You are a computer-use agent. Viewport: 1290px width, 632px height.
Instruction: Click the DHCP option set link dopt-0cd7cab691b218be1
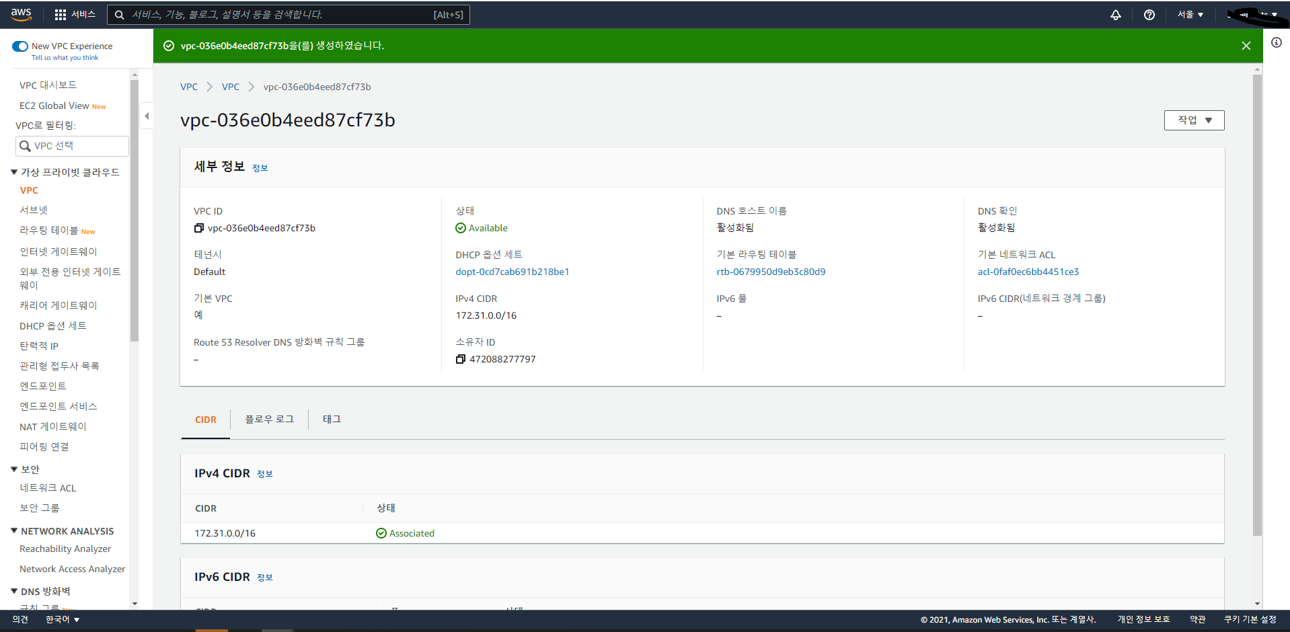click(x=513, y=272)
